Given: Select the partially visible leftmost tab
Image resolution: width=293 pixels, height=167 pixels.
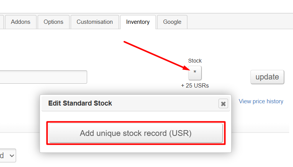Looking at the screenshot, I should 2,22.
